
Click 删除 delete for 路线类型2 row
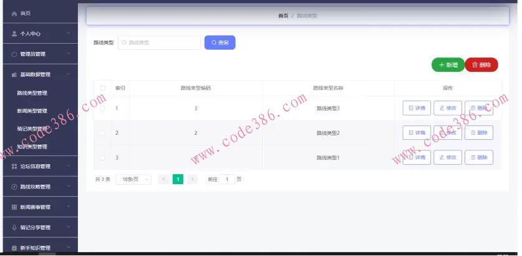pyautogui.click(x=479, y=132)
